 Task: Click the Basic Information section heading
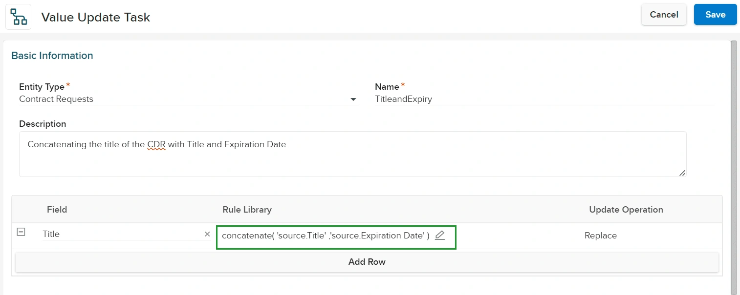pos(52,56)
